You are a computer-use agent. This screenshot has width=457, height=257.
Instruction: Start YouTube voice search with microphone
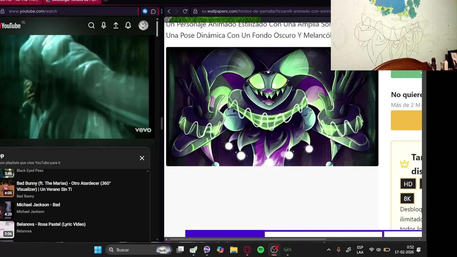pos(104,25)
